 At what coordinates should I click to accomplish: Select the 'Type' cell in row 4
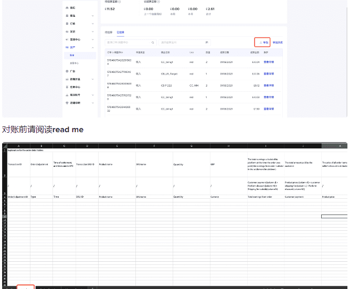(x=41, y=197)
